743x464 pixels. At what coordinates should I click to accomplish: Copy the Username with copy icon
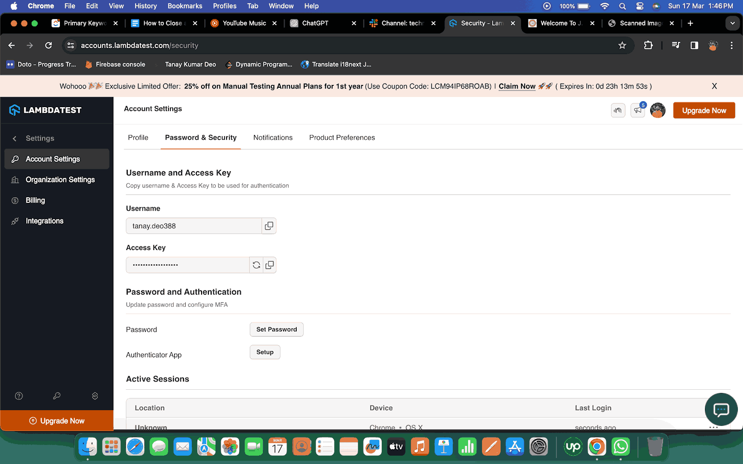tap(269, 226)
